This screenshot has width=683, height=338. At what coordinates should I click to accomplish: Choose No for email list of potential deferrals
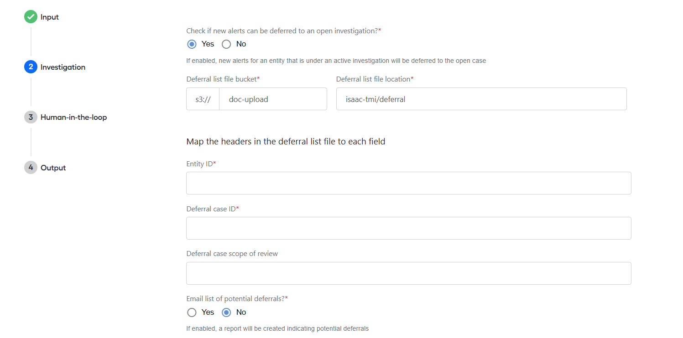(x=226, y=312)
